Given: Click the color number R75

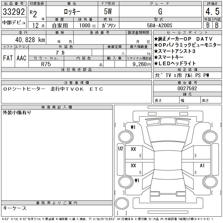Looking at the screenshot, I should 46,64.
